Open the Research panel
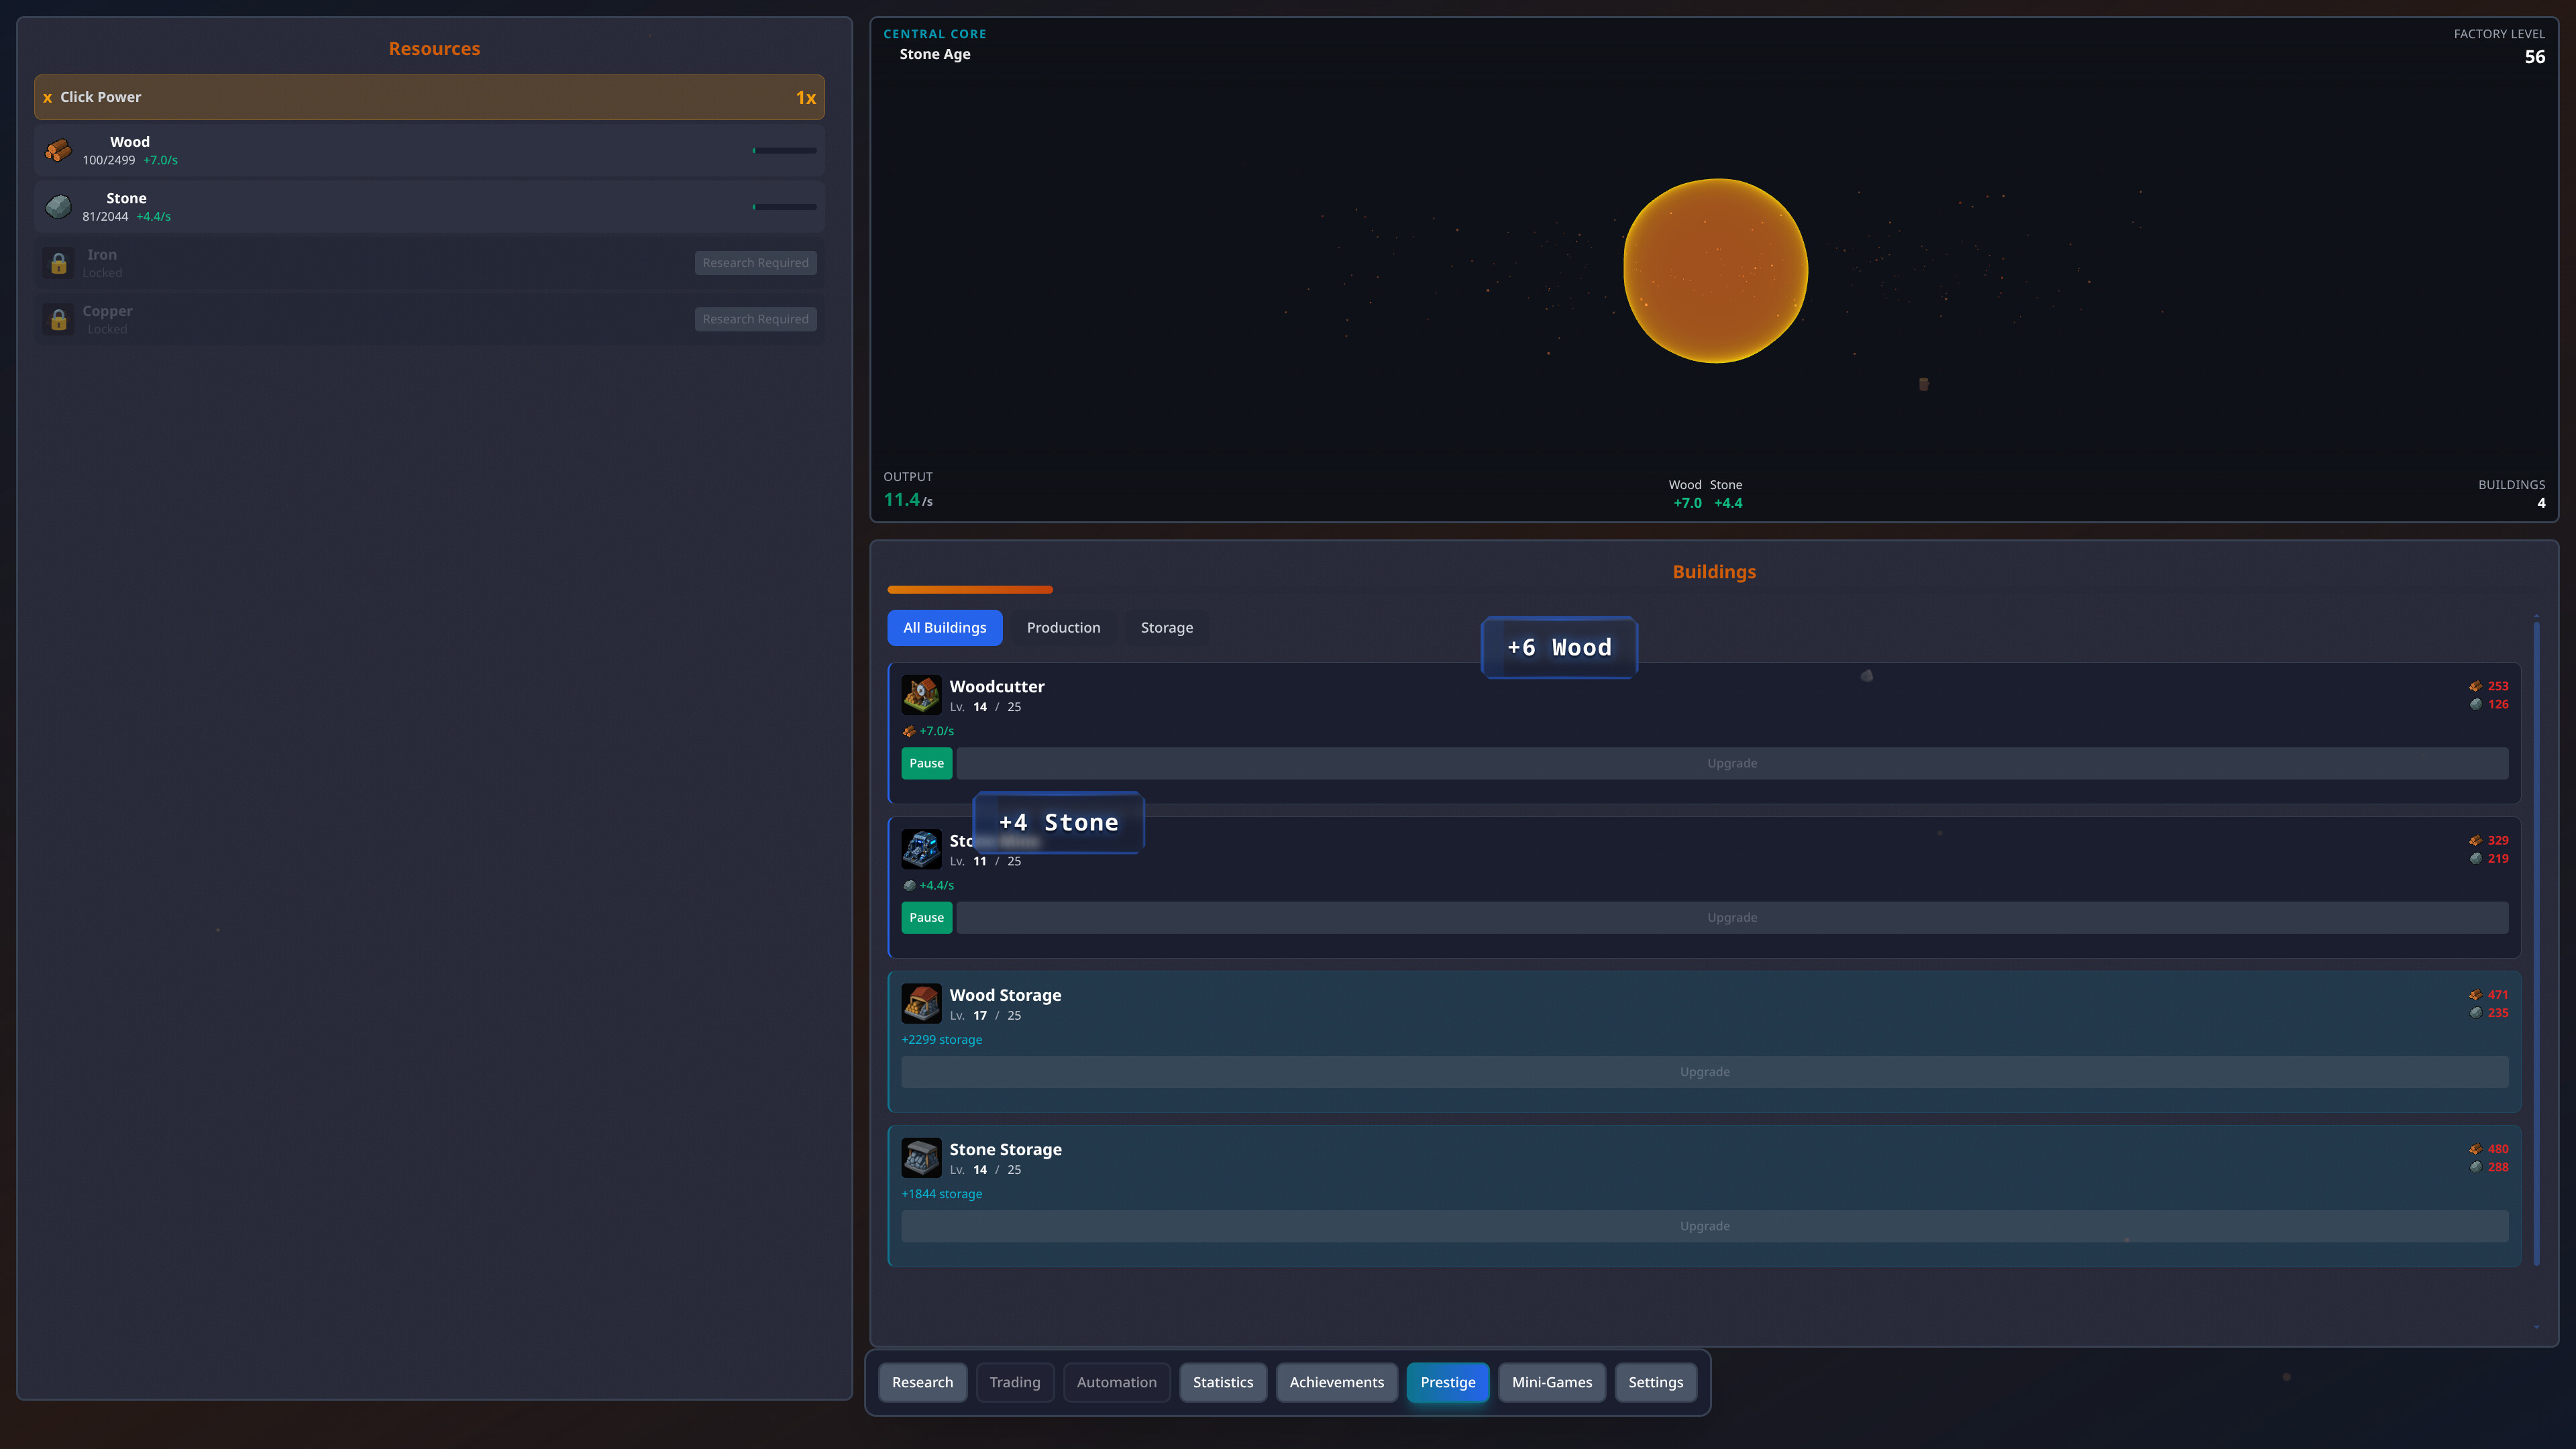The image size is (2576, 1449). click(922, 1382)
